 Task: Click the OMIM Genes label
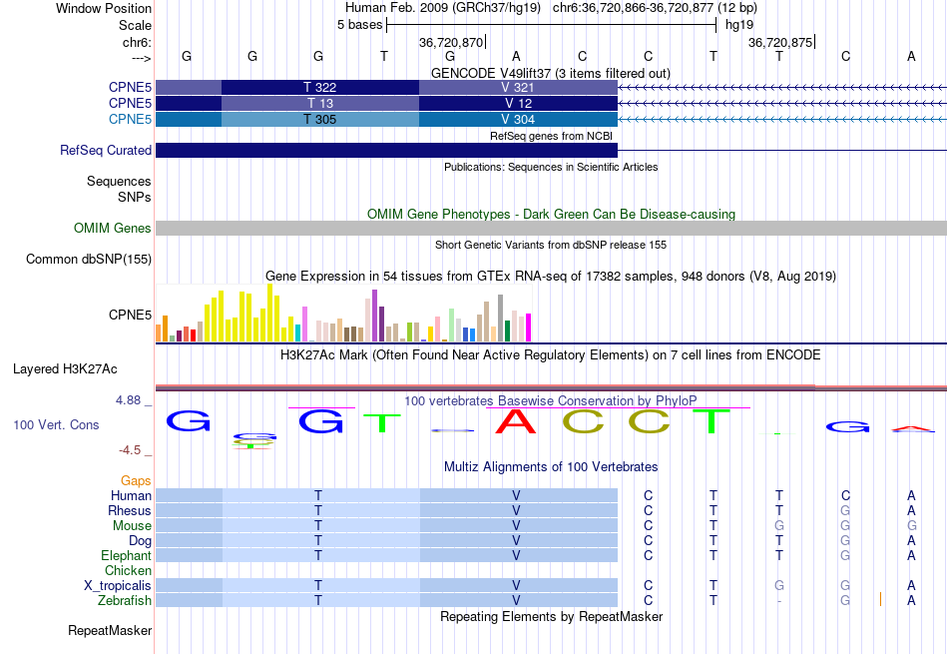113,228
